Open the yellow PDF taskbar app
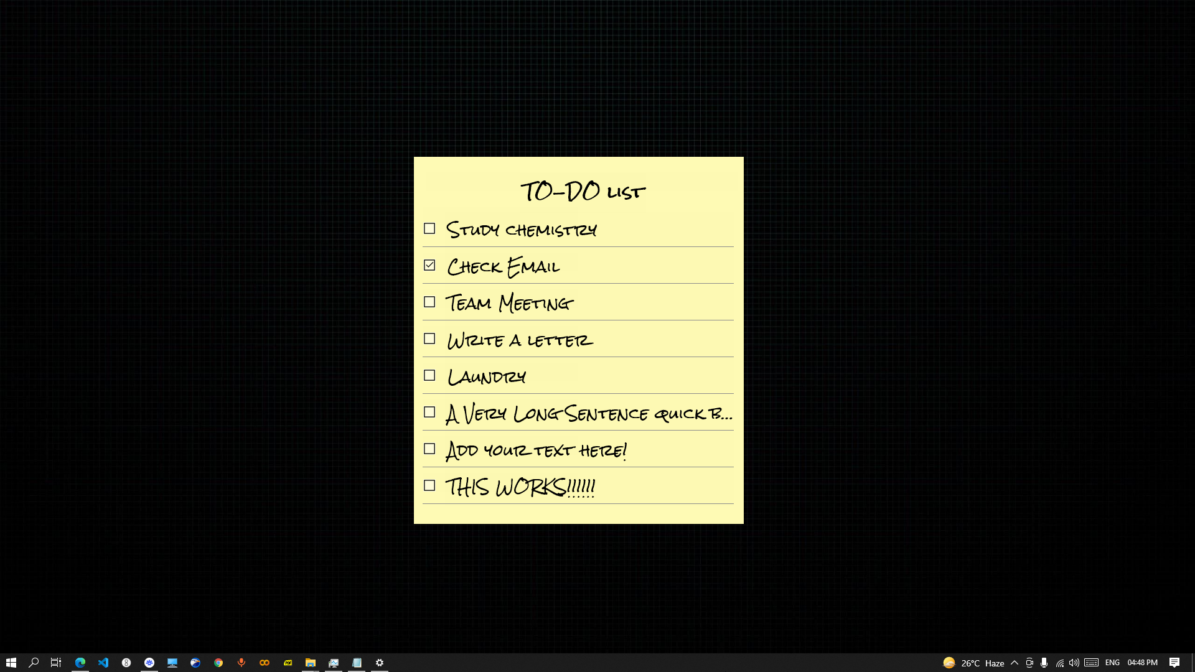The height and width of the screenshot is (672, 1195). click(288, 663)
